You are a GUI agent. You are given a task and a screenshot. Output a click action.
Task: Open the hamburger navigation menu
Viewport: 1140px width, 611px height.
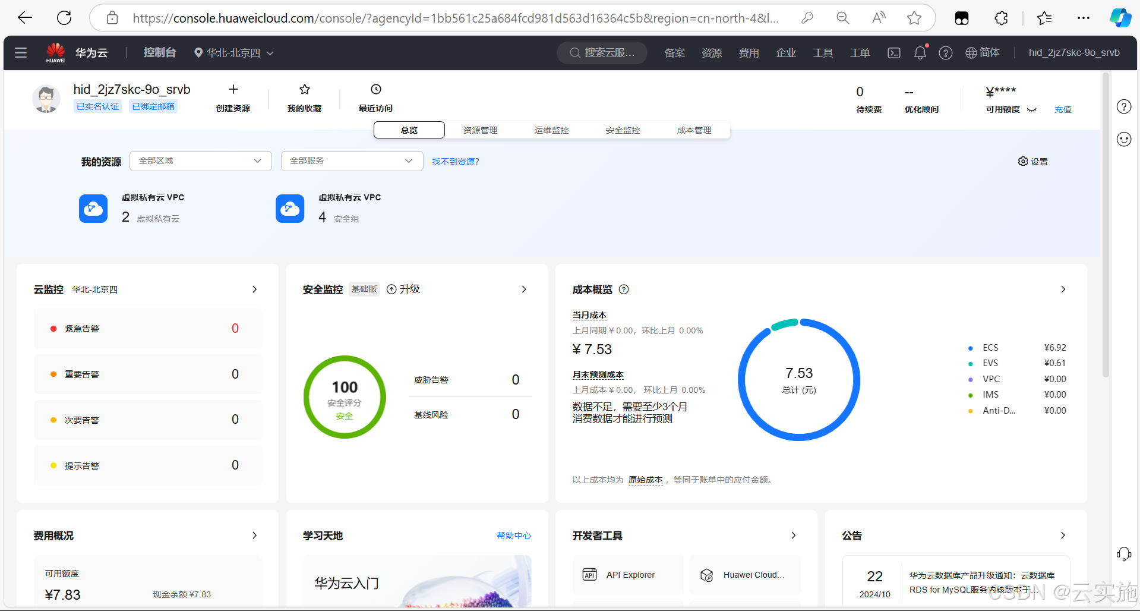(21, 53)
